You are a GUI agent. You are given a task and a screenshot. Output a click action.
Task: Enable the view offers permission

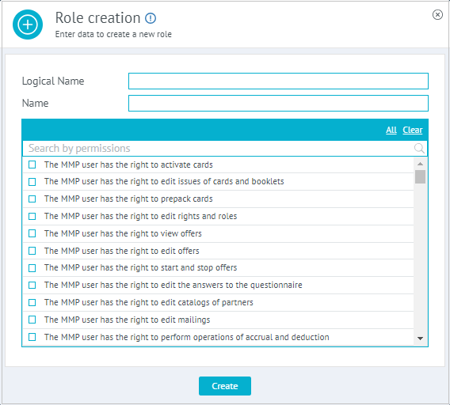32,233
